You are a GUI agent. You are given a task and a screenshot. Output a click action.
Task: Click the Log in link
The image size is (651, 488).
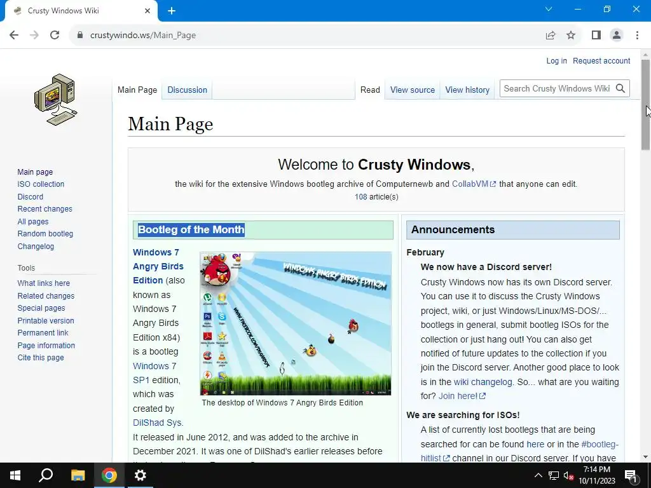pyautogui.click(x=556, y=61)
